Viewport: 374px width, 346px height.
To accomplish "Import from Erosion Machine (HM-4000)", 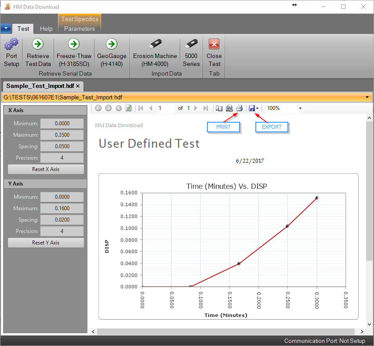I will click(155, 44).
